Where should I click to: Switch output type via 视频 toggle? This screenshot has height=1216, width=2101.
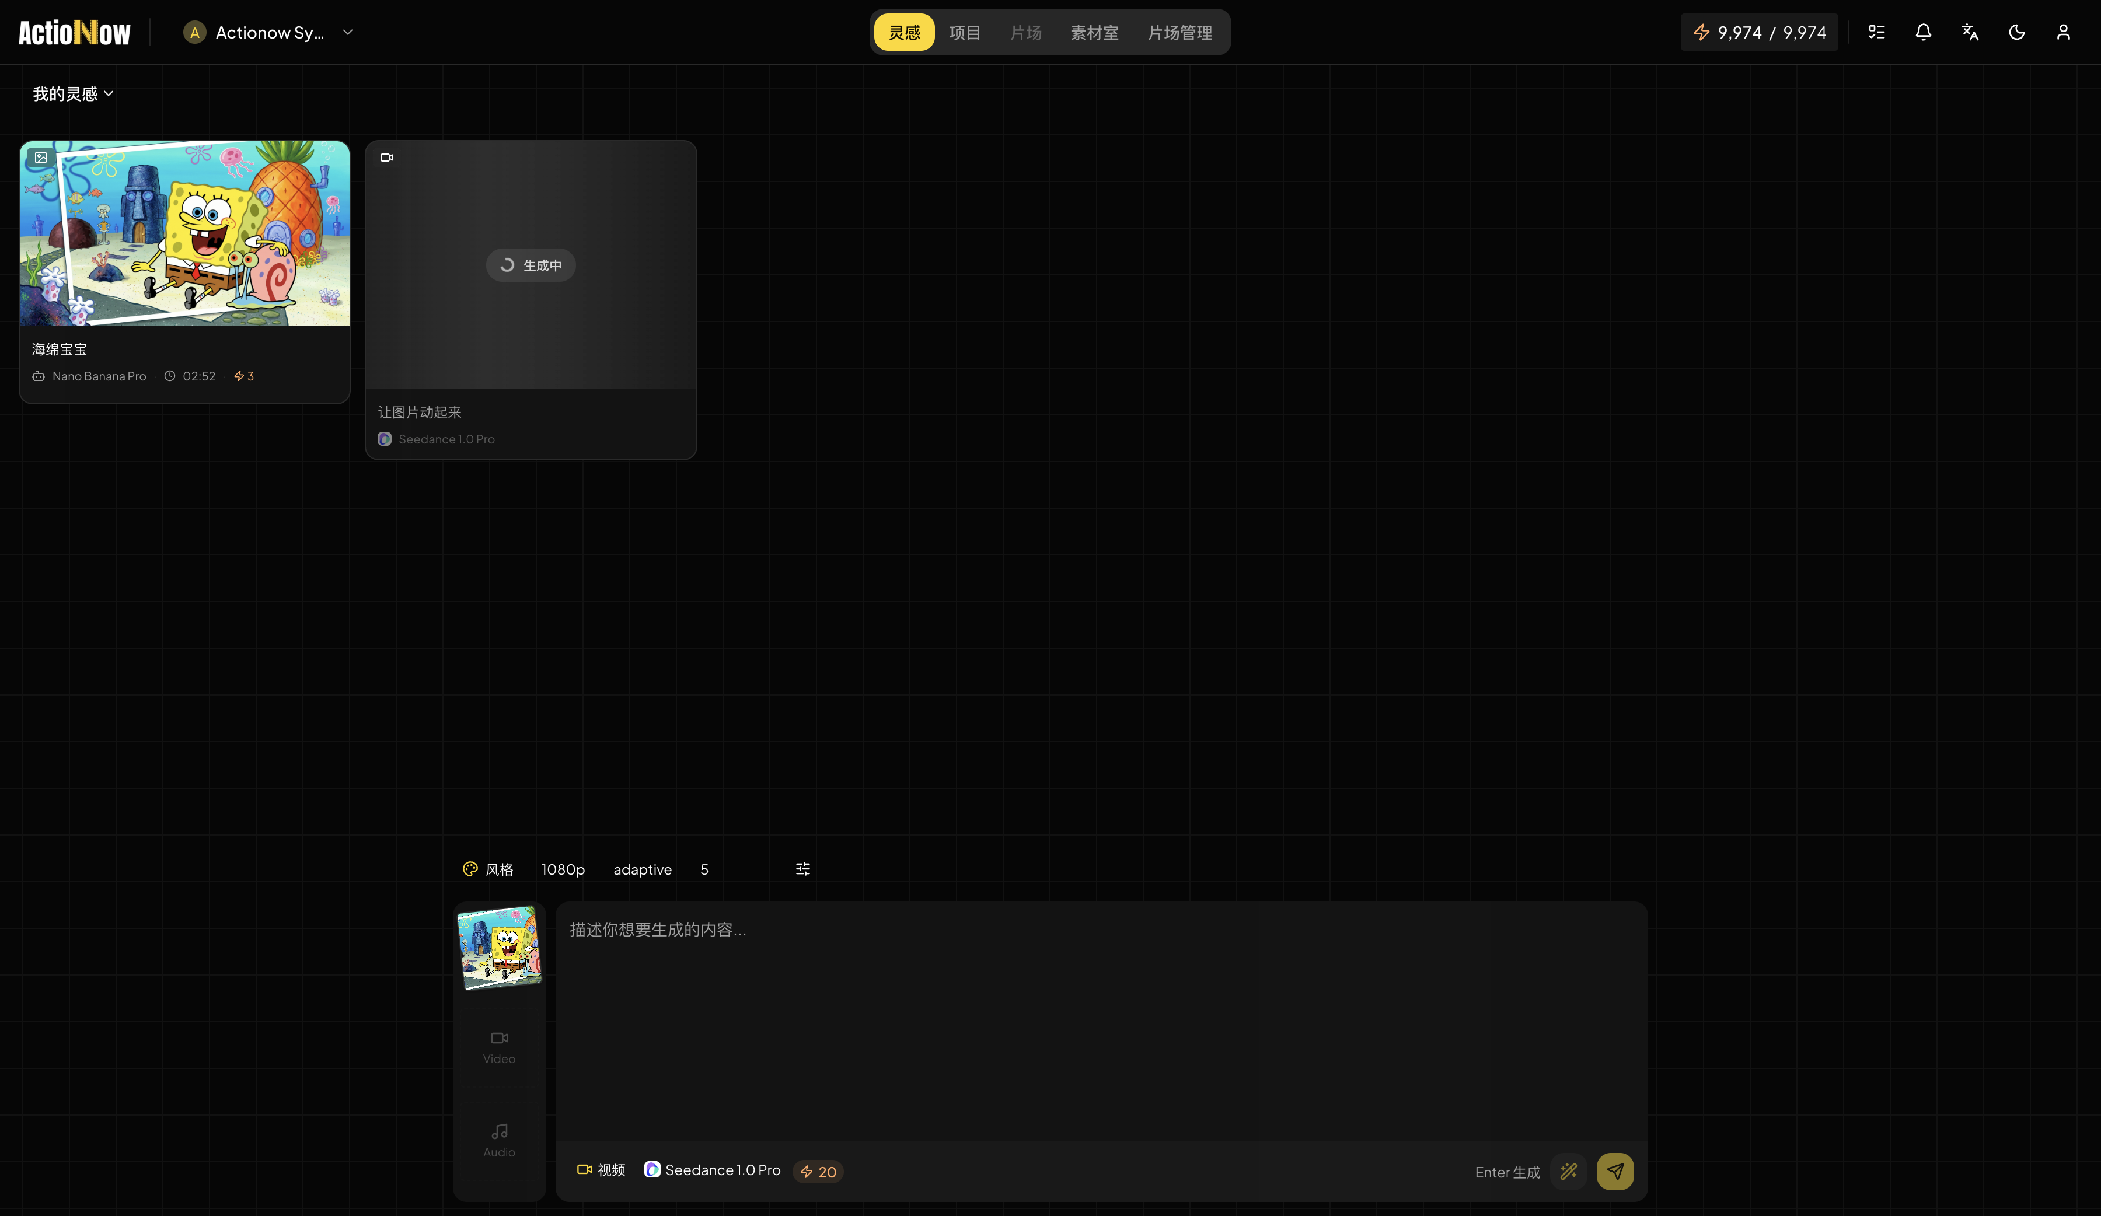pyautogui.click(x=601, y=1170)
